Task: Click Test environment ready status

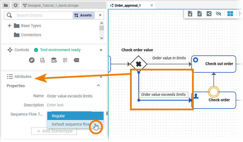Action: tap(57, 50)
